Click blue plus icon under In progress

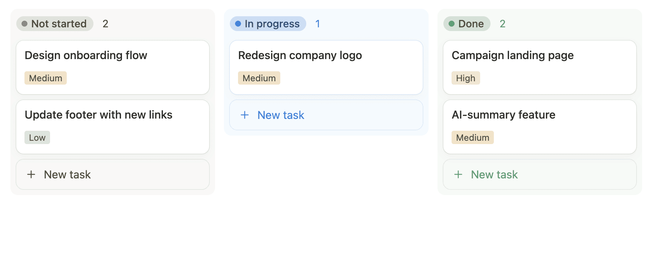click(x=245, y=115)
